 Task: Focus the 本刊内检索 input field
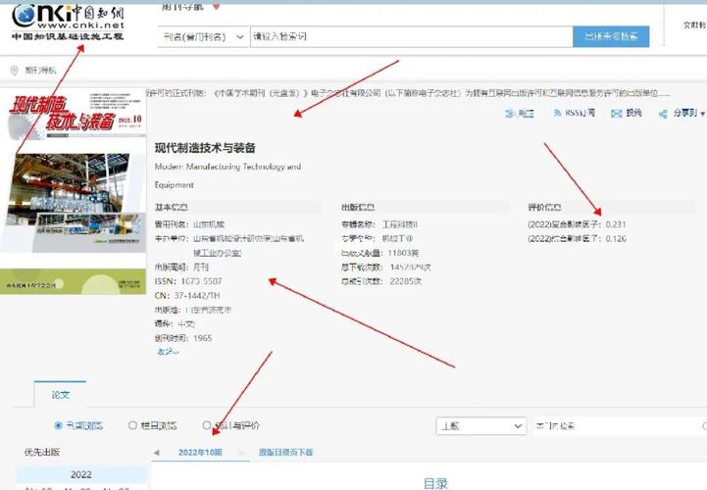616,426
